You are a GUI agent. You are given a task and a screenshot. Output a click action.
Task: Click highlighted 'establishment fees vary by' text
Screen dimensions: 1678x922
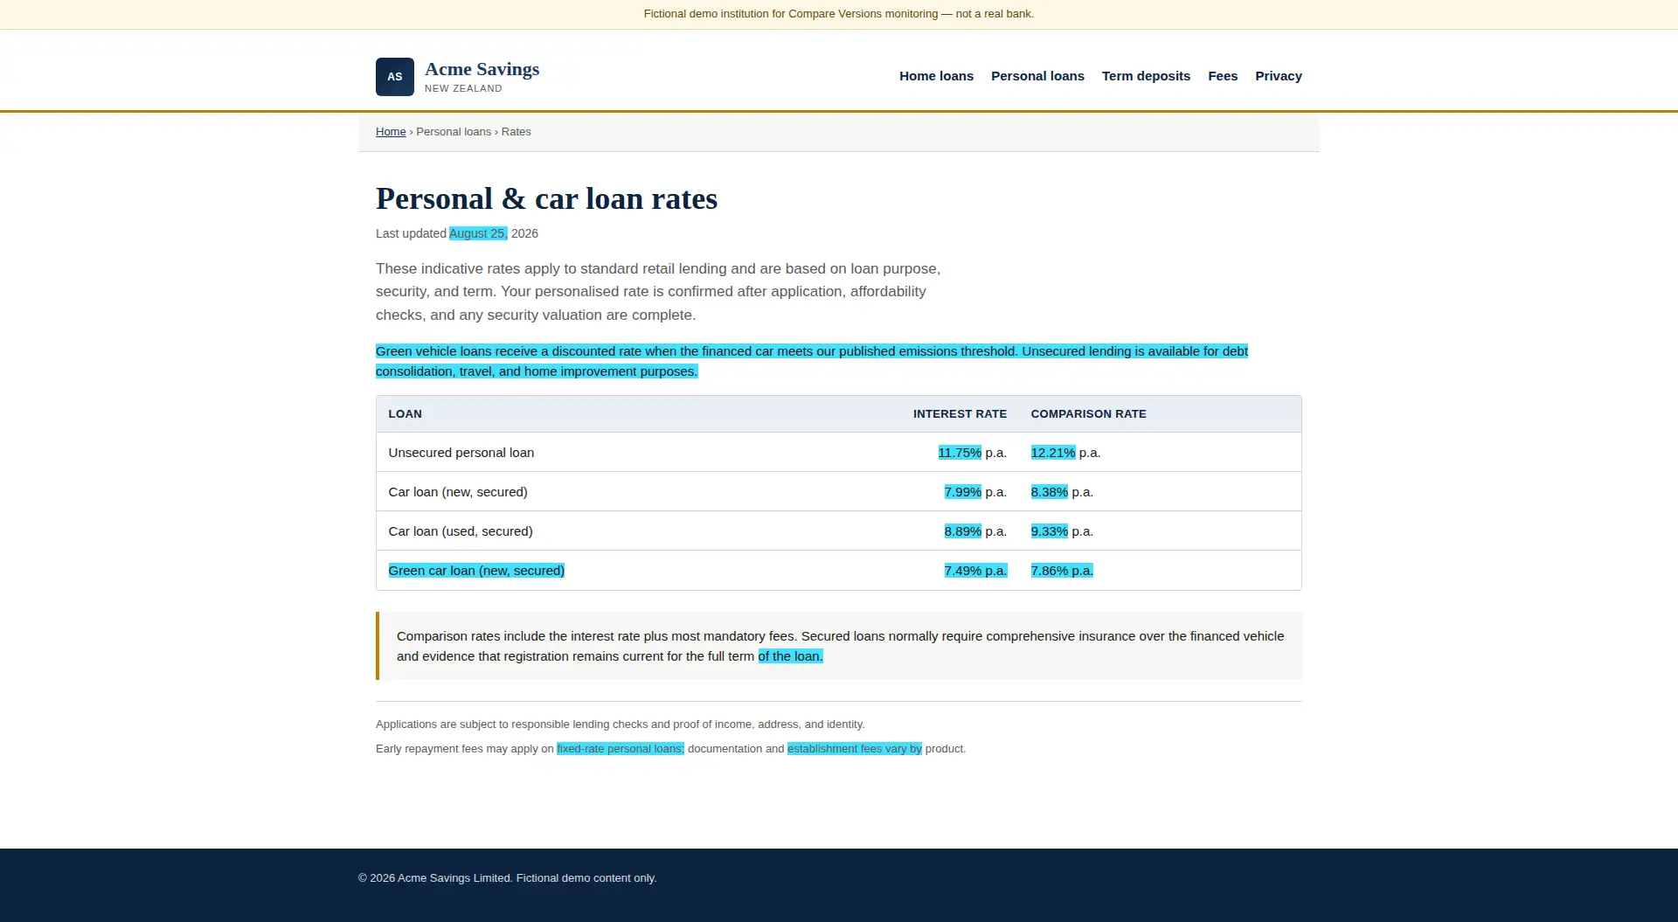(855, 749)
